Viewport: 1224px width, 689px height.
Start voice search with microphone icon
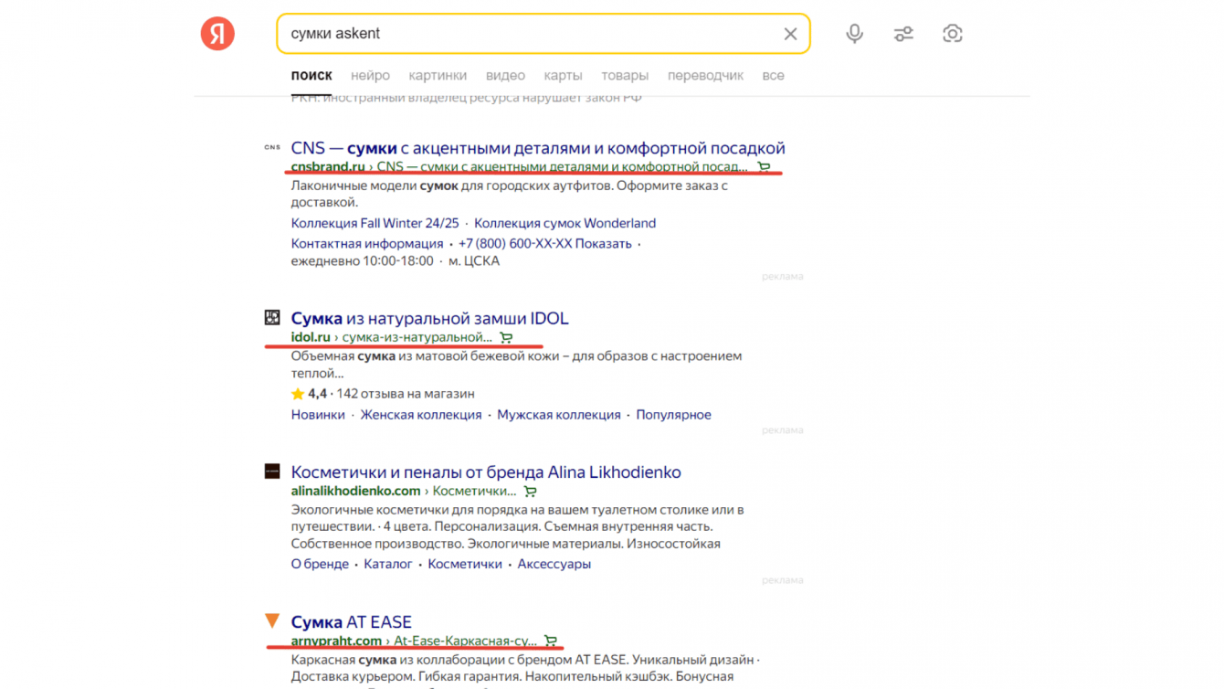point(854,34)
